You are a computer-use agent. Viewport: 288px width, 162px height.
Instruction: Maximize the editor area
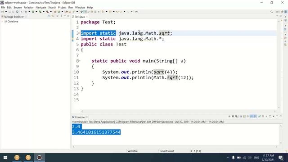point(280,16)
